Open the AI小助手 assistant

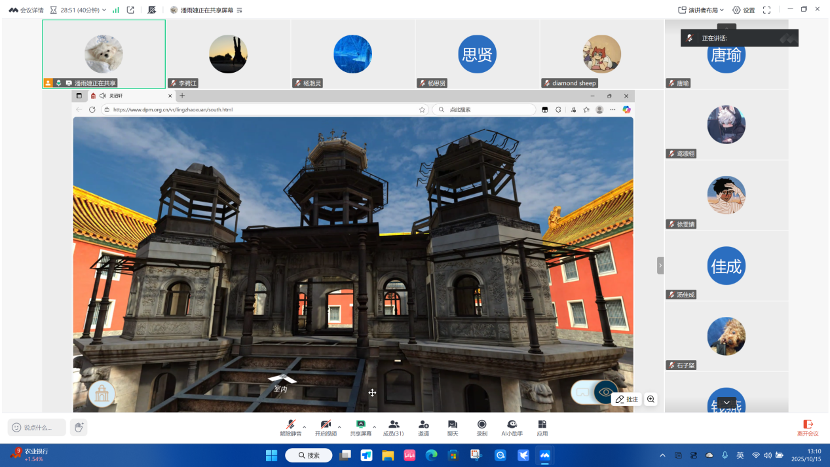coord(512,427)
